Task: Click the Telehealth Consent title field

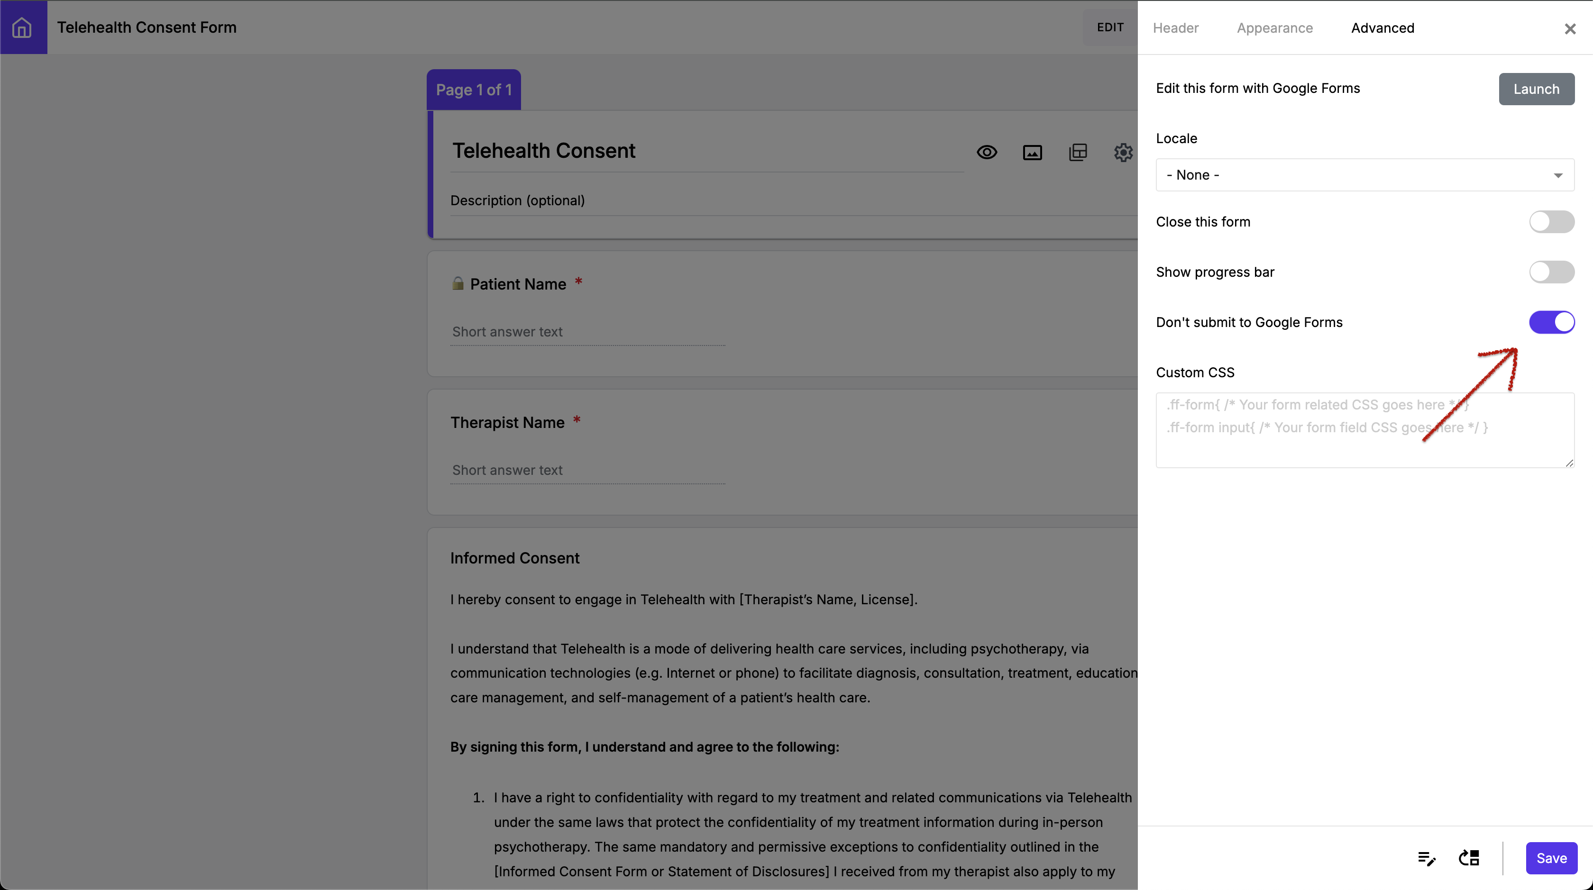Action: click(707, 152)
